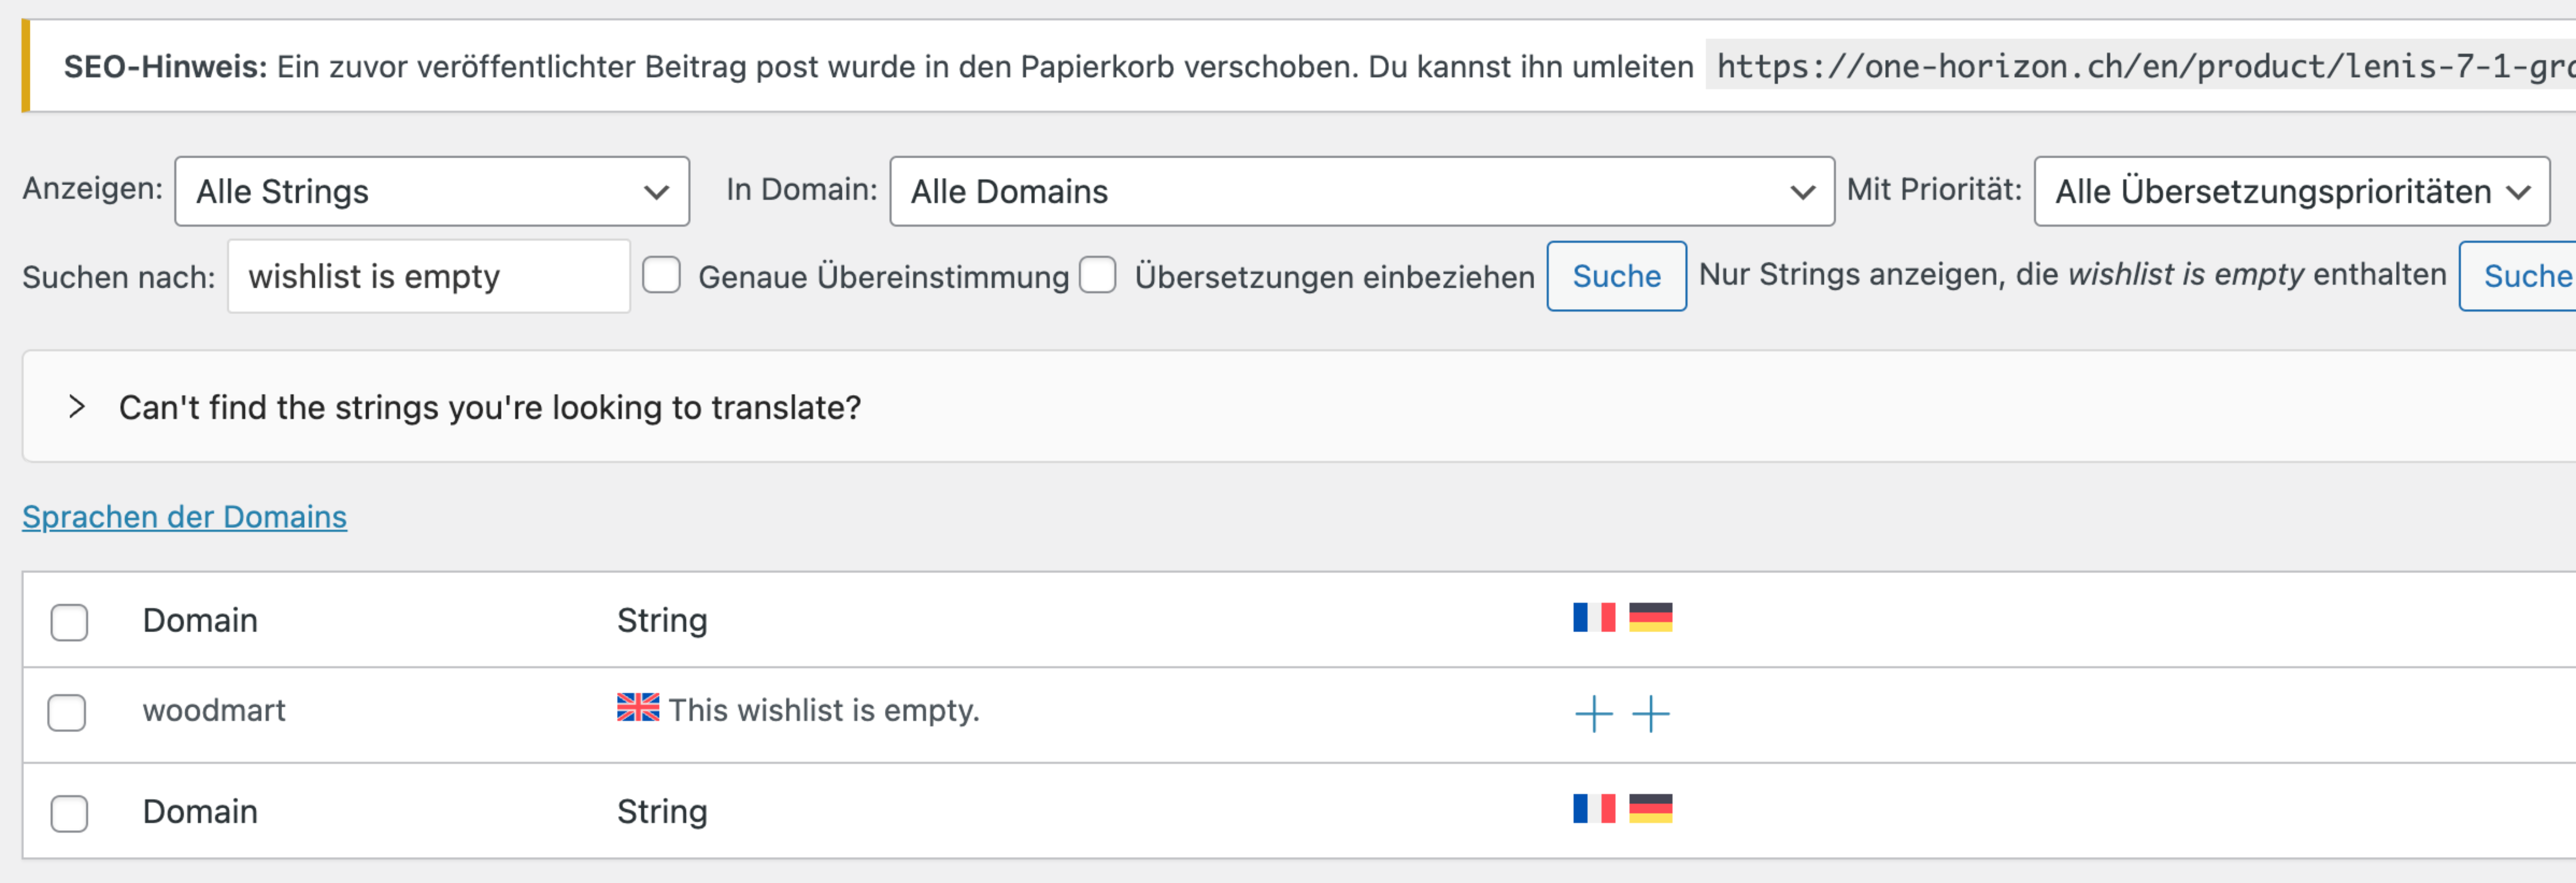Click the 'woodmart' domain cell
The height and width of the screenshot is (883, 2576).
coord(214,710)
